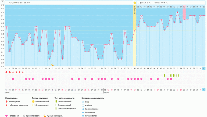Click the 'Прием лекарств' pill legend icon
Image resolution: width=207 pixels, height=117 pixels.
pos(24,116)
